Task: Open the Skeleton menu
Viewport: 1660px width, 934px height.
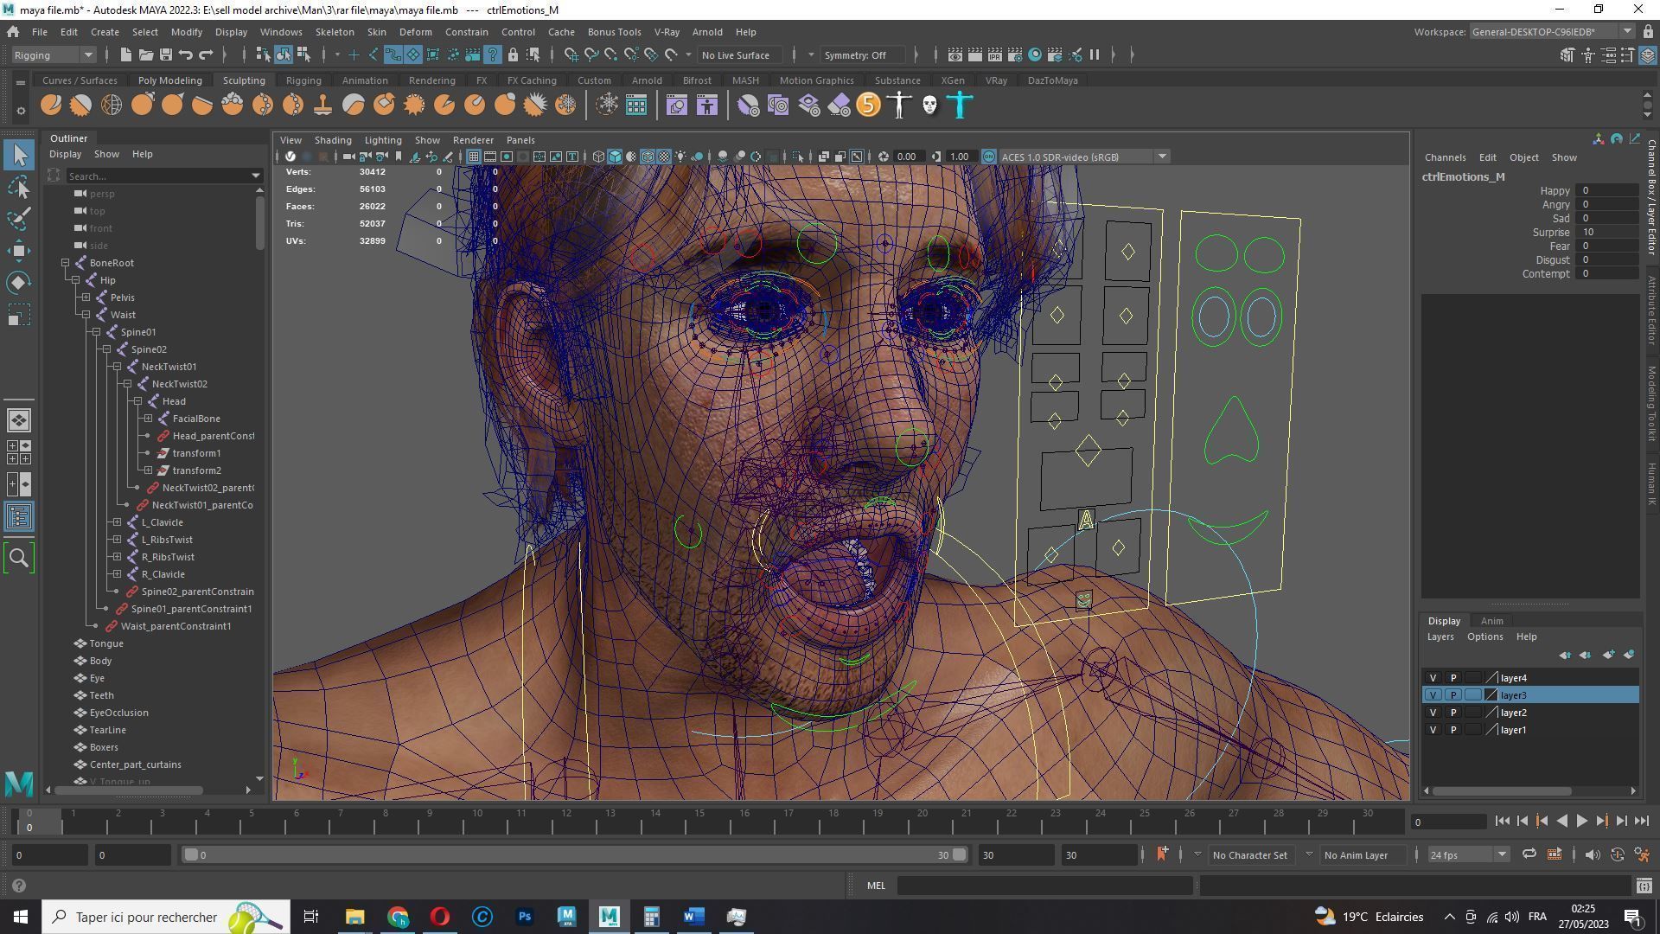Action: (x=334, y=32)
